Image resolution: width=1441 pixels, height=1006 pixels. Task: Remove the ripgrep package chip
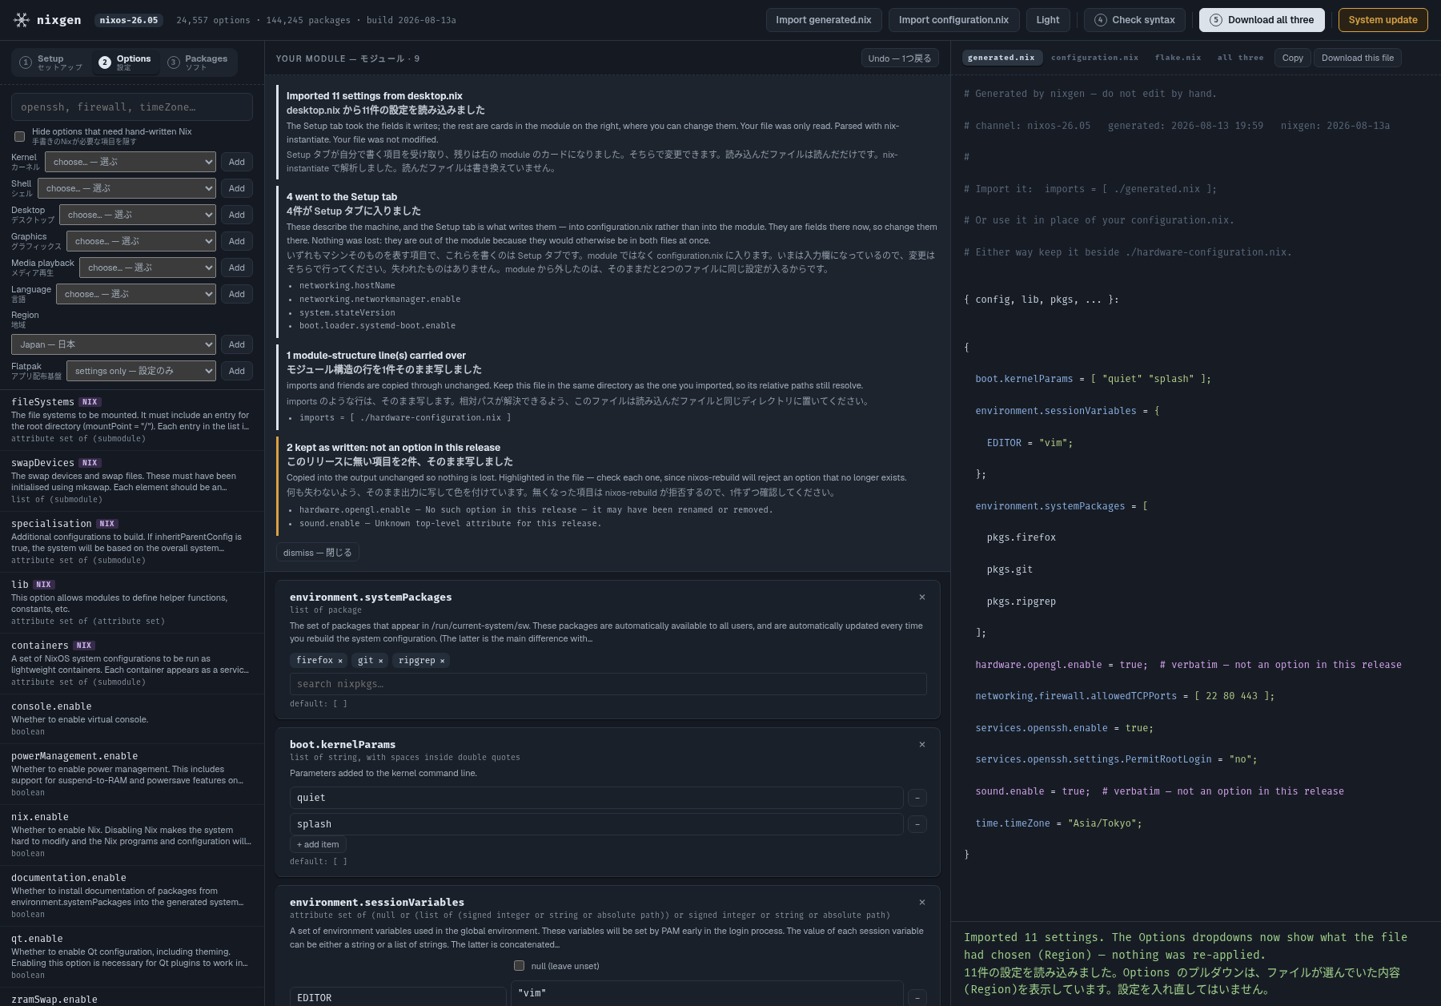pyautogui.click(x=442, y=661)
